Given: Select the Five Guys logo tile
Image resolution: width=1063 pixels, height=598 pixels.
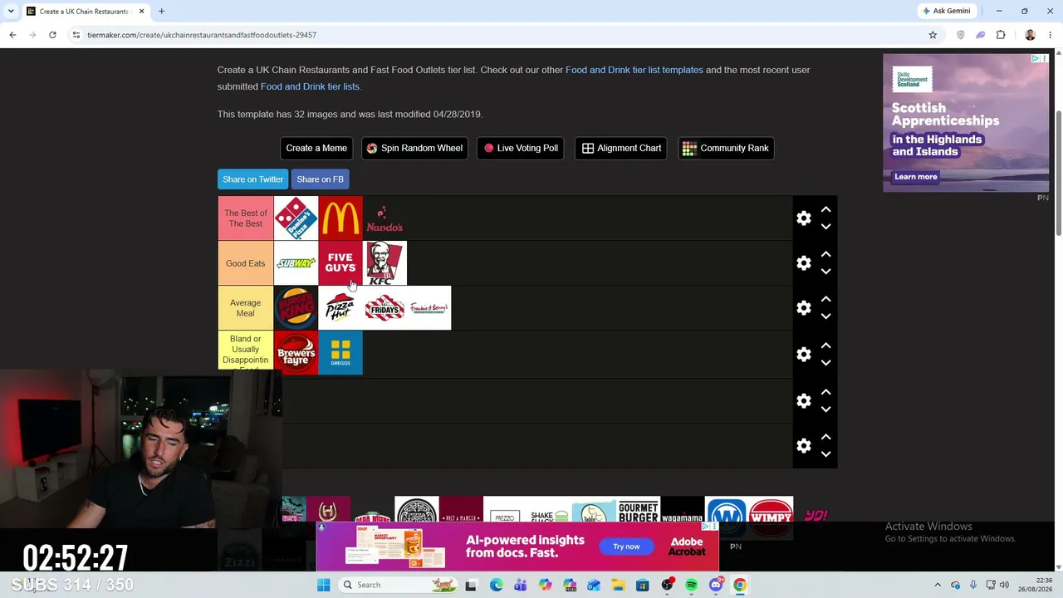Looking at the screenshot, I should (340, 263).
